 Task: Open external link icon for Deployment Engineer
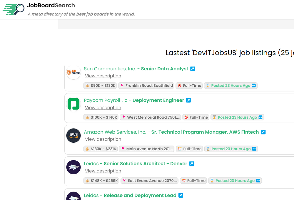pos(188,100)
